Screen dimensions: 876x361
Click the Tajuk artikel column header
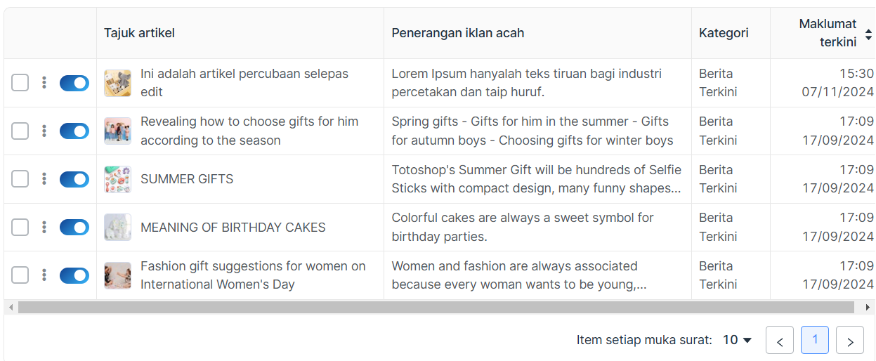[139, 33]
